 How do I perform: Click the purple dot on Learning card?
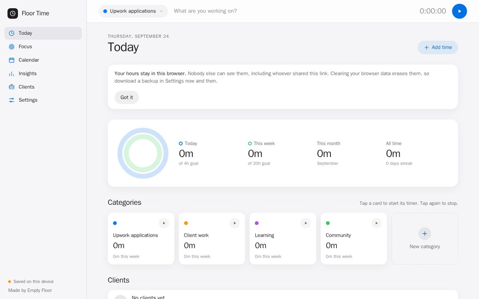[257, 223]
